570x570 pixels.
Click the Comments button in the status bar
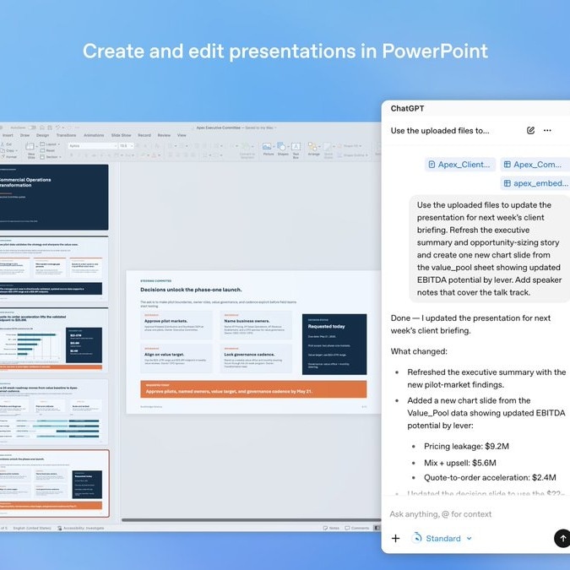pos(357,528)
